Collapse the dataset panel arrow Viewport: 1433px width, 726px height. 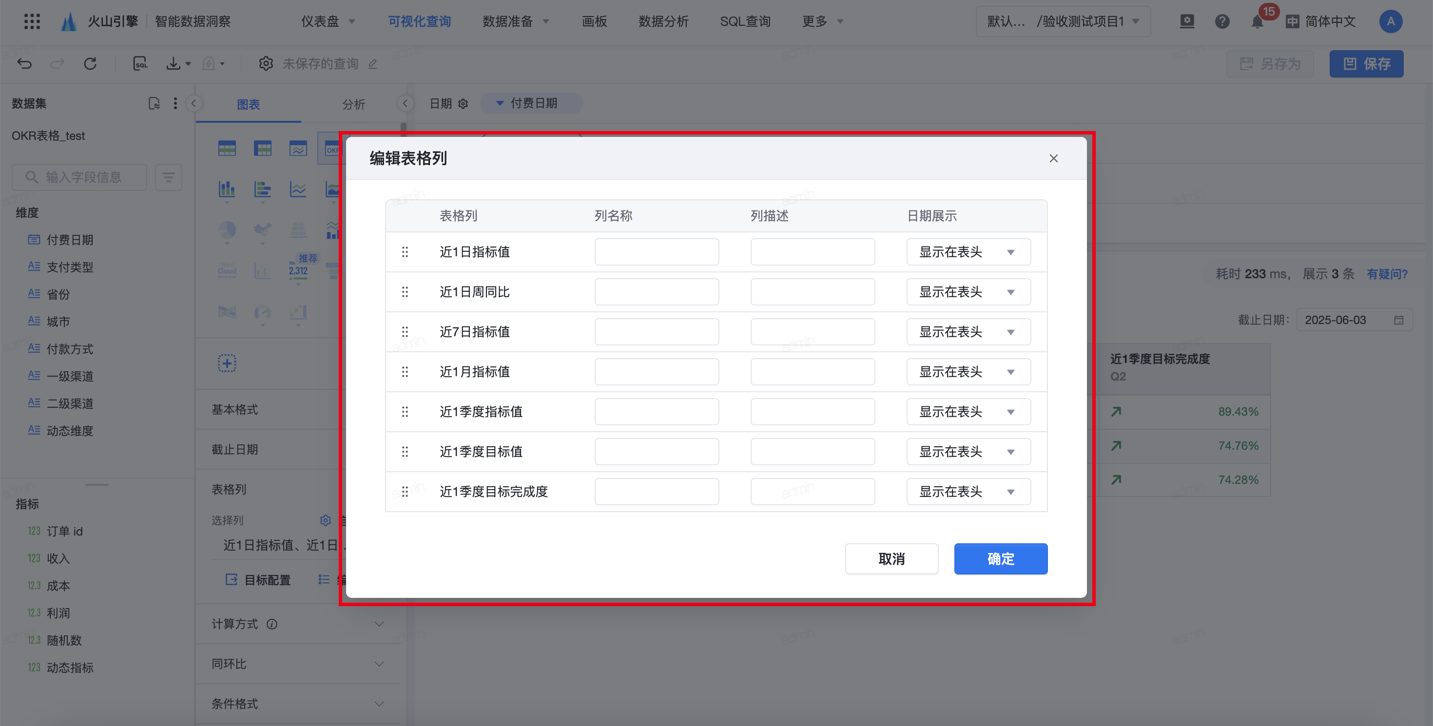point(194,103)
